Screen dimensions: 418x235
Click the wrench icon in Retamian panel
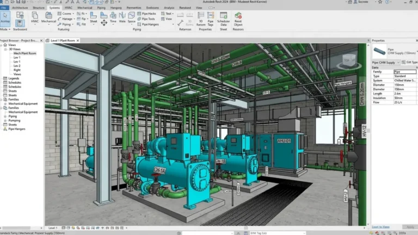pos(181,23)
